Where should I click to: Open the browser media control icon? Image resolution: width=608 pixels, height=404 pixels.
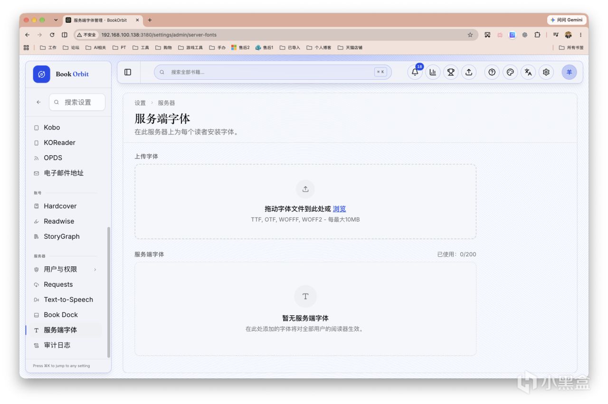coord(556,35)
